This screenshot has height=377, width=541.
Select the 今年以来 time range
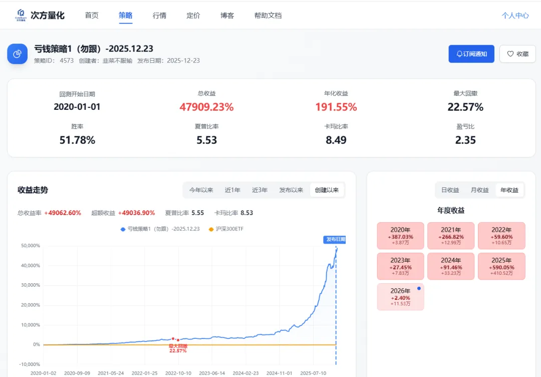pos(201,190)
